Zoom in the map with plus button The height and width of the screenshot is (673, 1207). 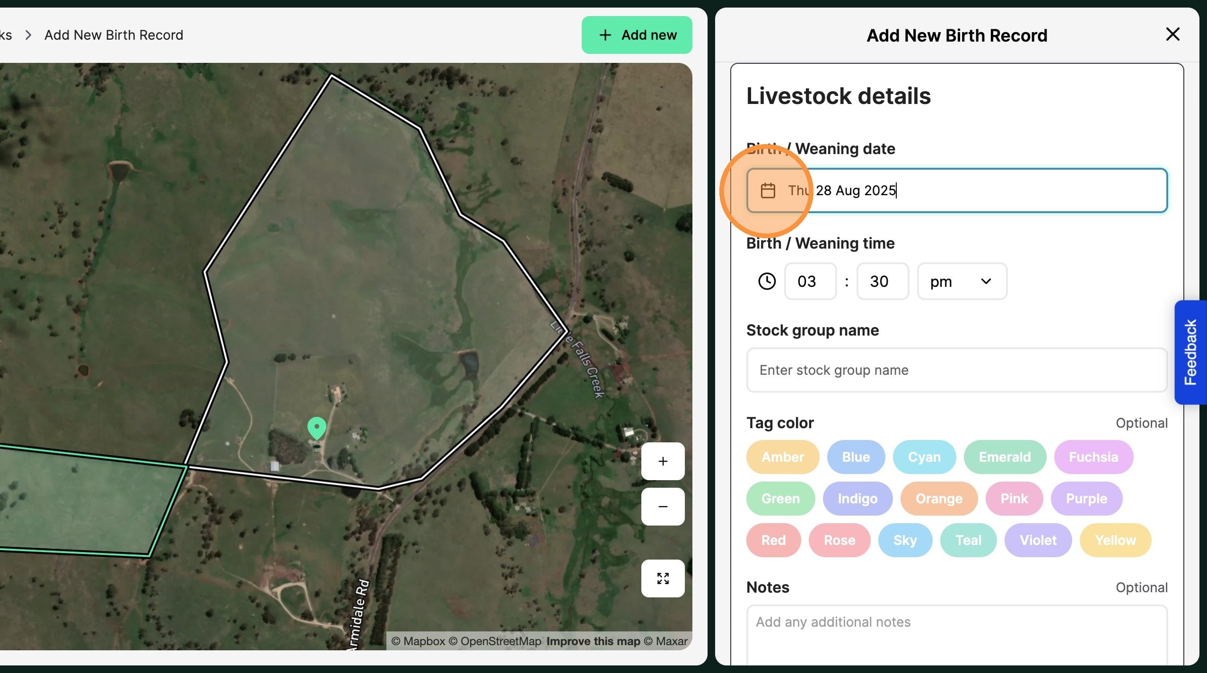[663, 461]
